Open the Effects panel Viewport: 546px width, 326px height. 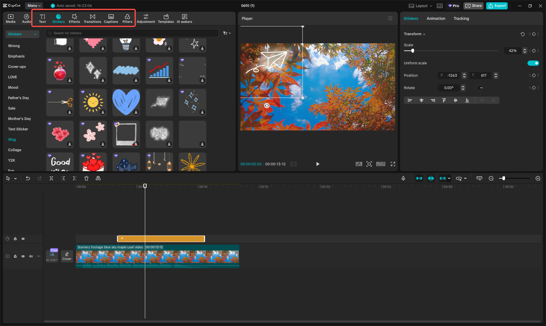tap(74, 18)
